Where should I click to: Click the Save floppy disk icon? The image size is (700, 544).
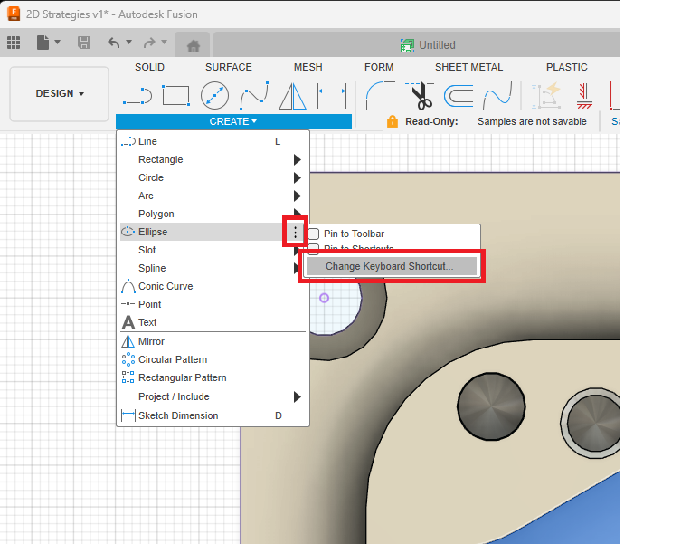[x=84, y=43]
